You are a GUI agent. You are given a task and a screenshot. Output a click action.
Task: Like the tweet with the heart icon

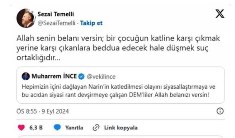click(x=21, y=128)
